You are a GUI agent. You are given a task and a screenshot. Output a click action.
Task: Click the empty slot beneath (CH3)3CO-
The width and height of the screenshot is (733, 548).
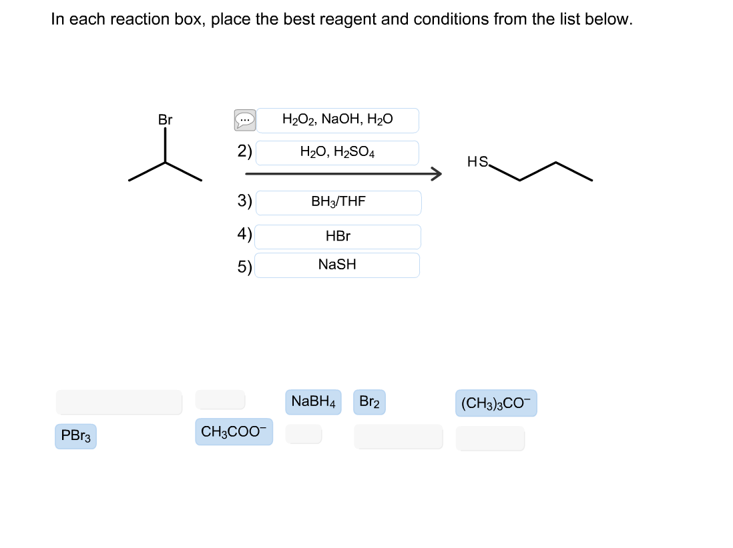click(490, 439)
